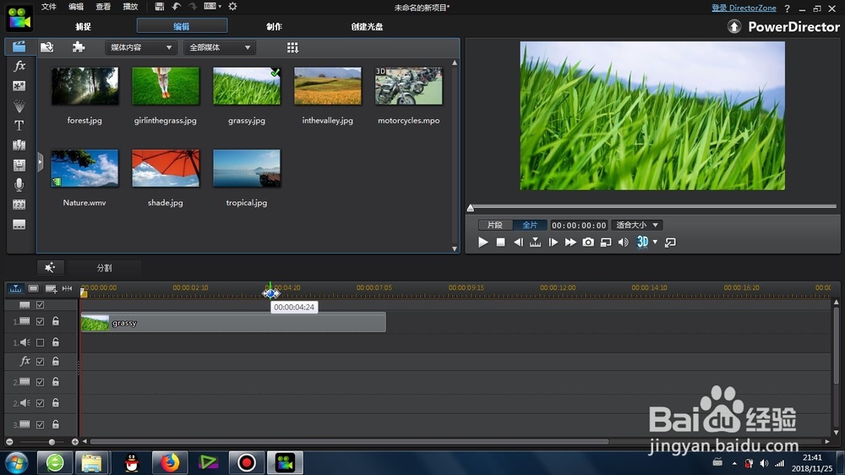Image resolution: width=845 pixels, height=475 pixels.
Task: Open the Transition Room icon
Action: click(x=19, y=145)
